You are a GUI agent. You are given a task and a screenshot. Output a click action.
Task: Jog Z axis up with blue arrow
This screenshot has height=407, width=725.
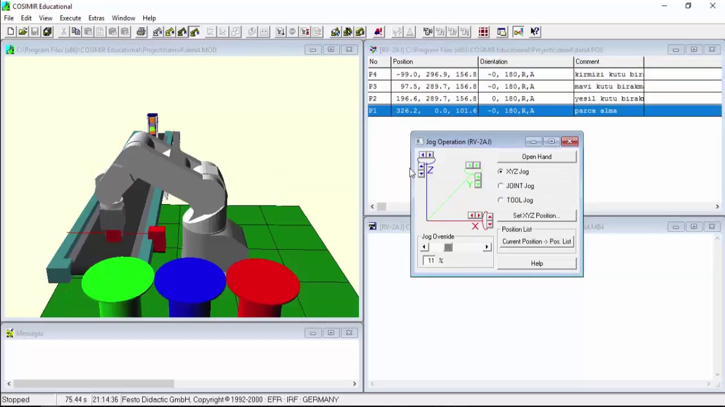(421, 166)
